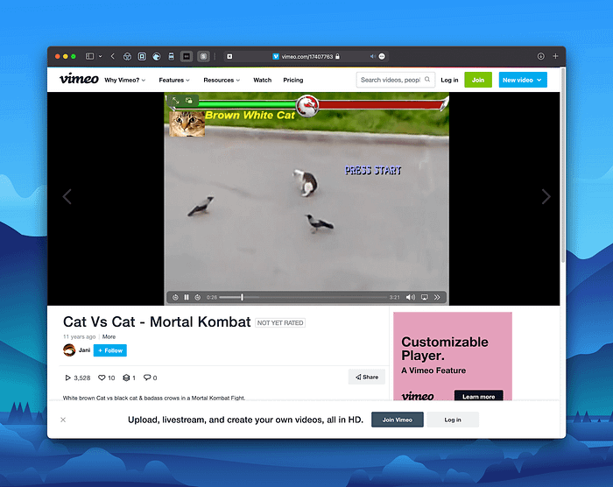Click the square R extension icon in toolbar
This screenshot has width=613, height=487.
coord(142,57)
